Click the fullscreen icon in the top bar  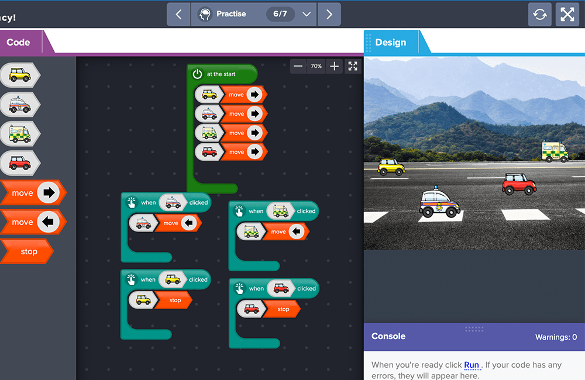click(x=567, y=14)
